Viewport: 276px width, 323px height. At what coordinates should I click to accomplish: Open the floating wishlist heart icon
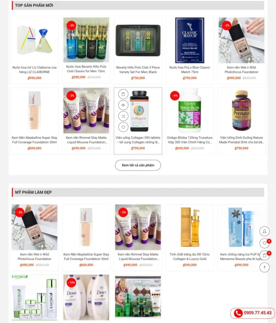coord(264,243)
